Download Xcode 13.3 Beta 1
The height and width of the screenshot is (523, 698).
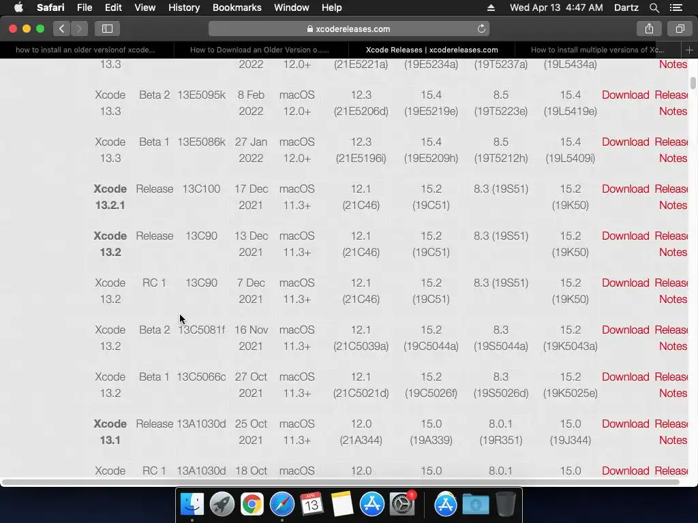click(626, 142)
